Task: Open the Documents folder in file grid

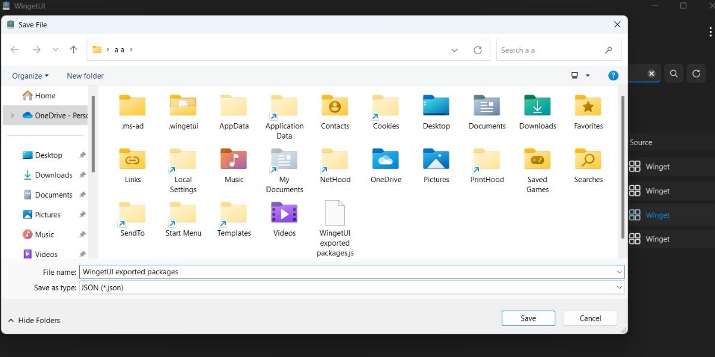Action: 487,112
